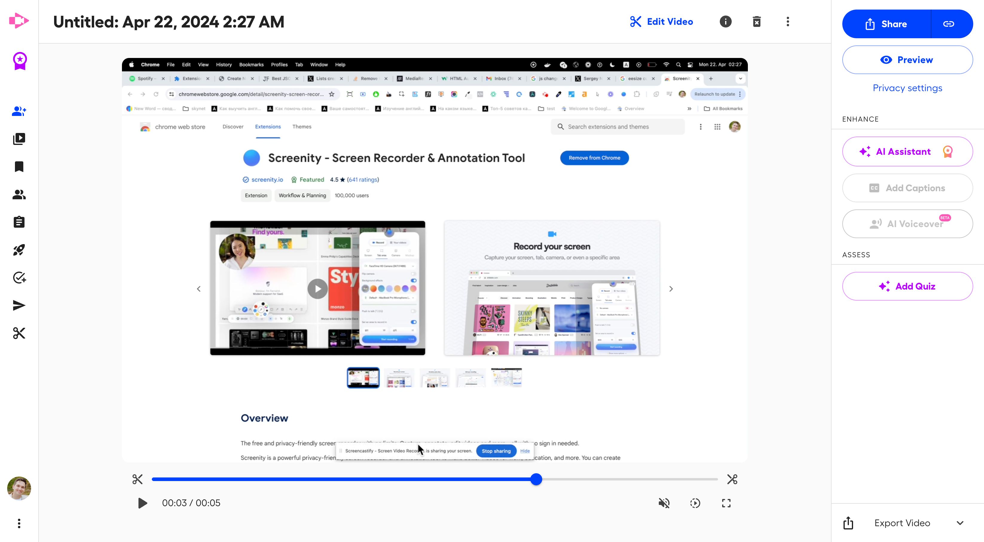
Task: Copy the share link icon
Action: pos(949,24)
